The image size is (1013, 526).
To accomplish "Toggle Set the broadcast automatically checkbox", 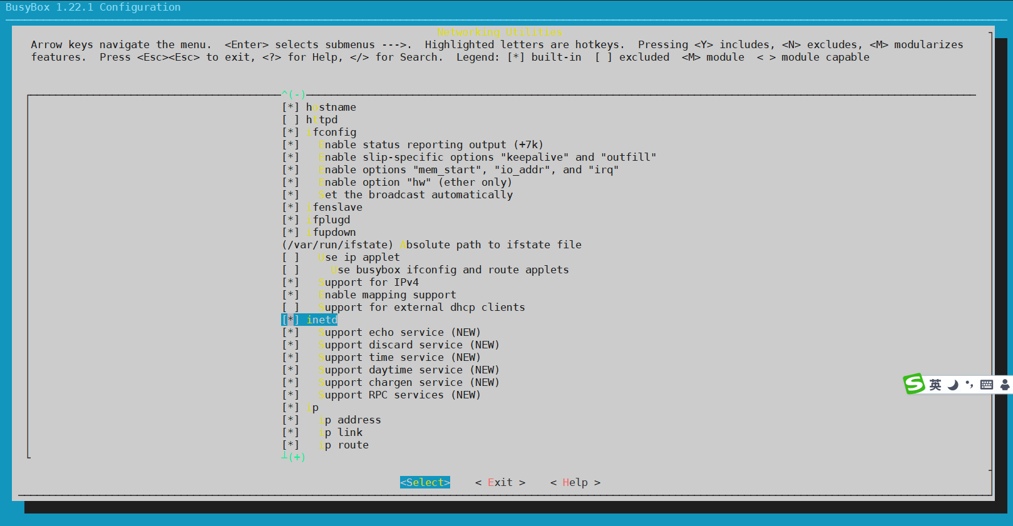I will point(291,195).
